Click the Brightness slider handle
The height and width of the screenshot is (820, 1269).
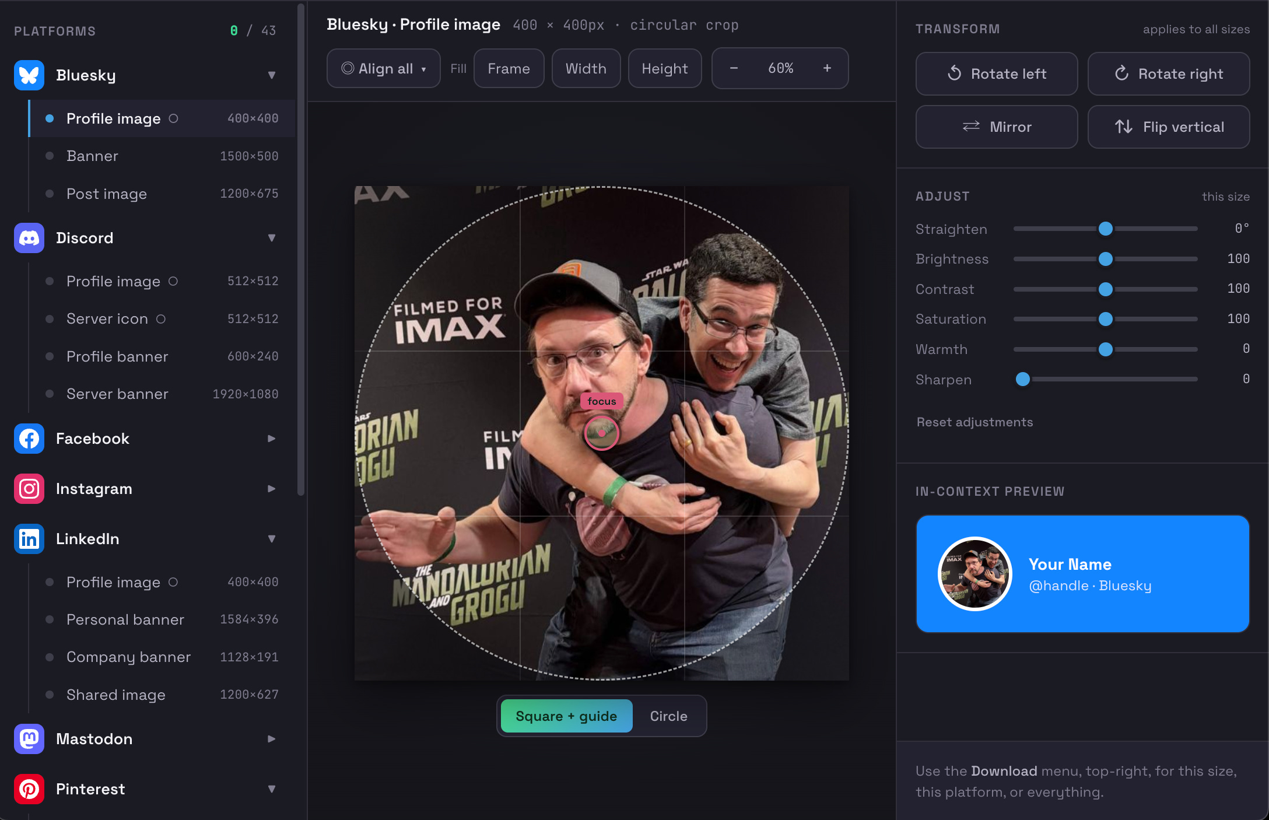pyautogui.click(x=1105, y=259)
